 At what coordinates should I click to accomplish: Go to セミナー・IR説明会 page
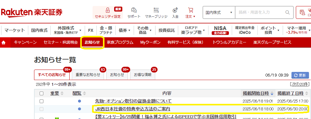point(61,42)
